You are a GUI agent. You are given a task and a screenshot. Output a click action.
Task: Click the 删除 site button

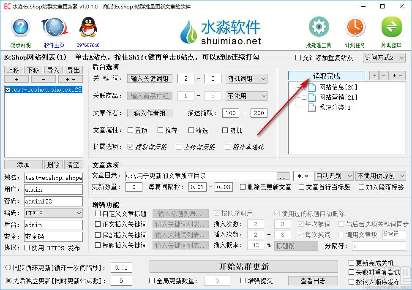click(x=53, y=165)
